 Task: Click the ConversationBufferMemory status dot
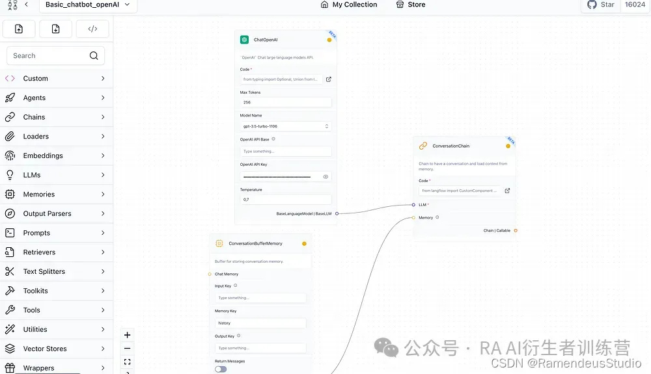click(304, 244)
